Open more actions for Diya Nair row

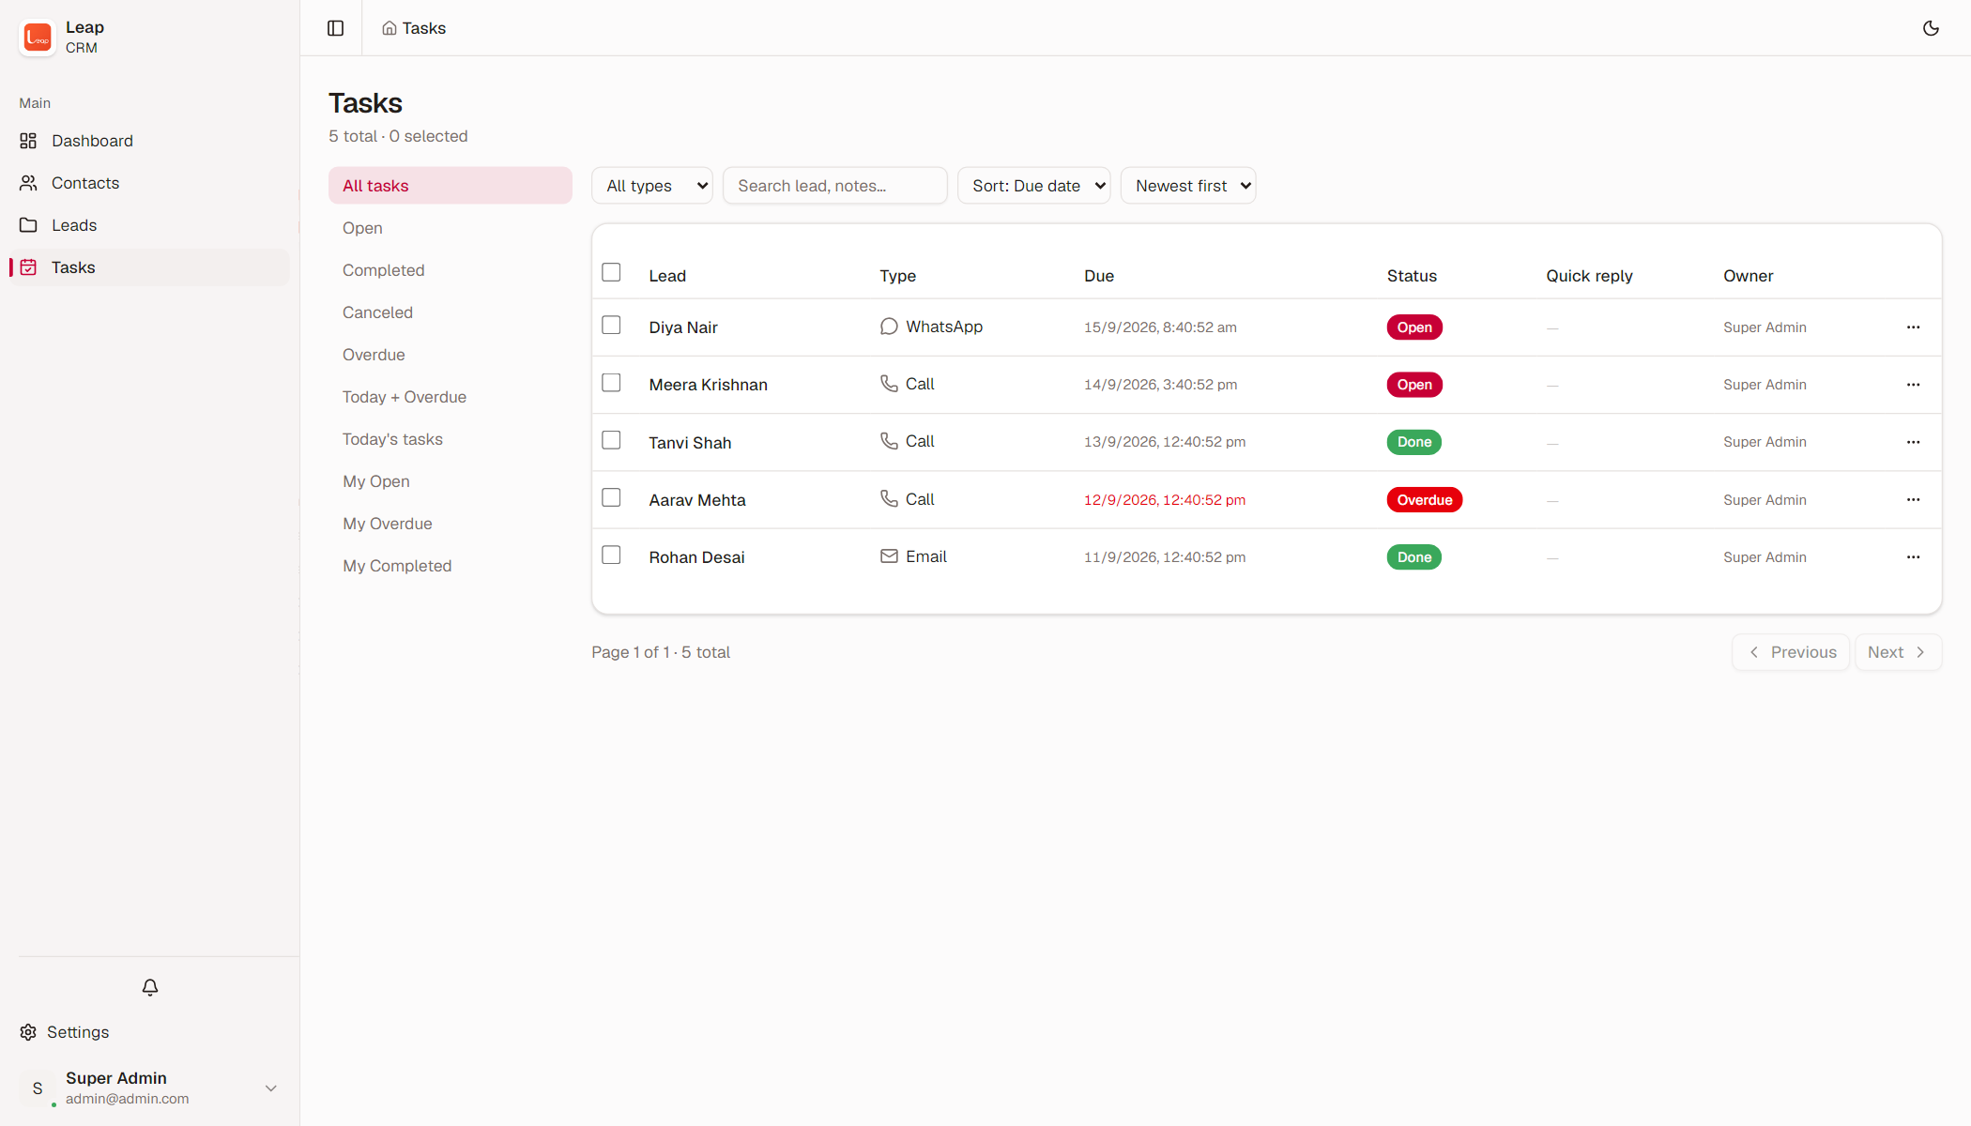pyautogui.click(x=1913, y=327)
